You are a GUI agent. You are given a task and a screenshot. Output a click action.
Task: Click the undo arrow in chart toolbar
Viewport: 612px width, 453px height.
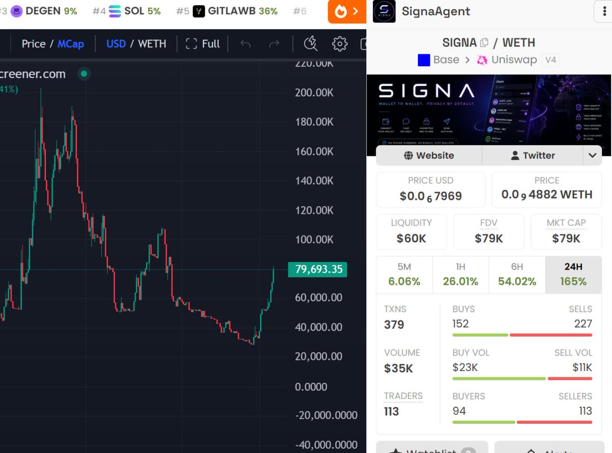tap(245, 44)
